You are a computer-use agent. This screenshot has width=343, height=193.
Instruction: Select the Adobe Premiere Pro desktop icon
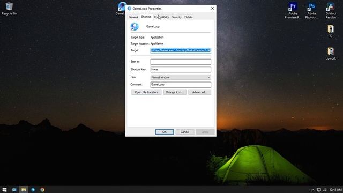(x=293, y=11)
